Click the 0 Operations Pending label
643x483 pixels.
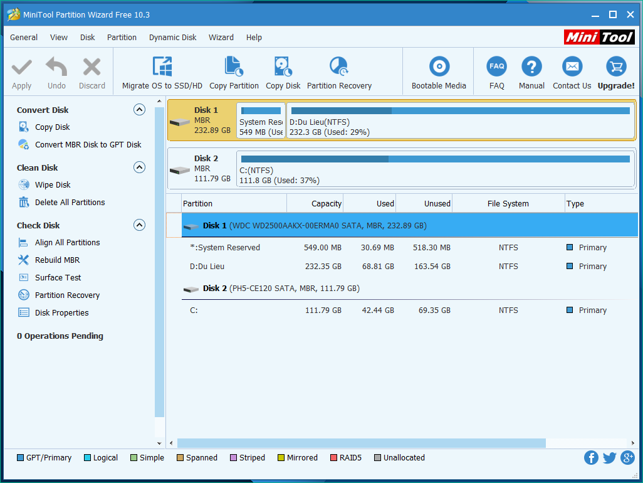click(x=60, y=336)
